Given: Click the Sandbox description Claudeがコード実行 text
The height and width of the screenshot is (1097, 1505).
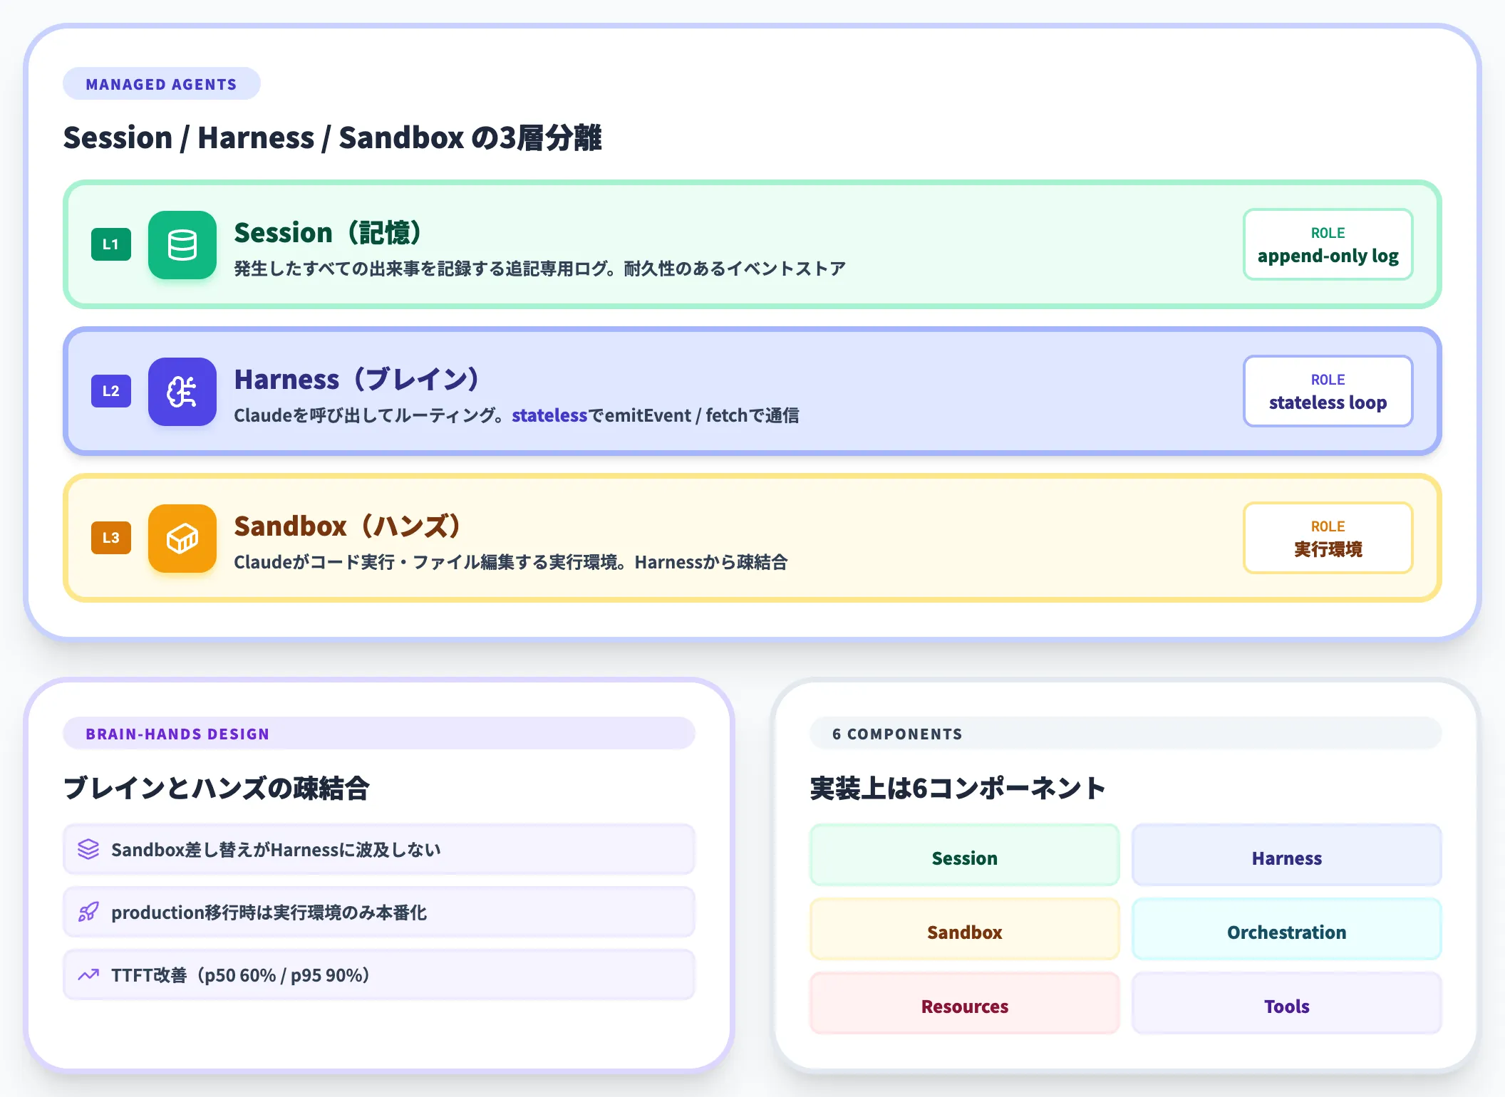Looking at the screenshot, I should (x=510, y=562).
